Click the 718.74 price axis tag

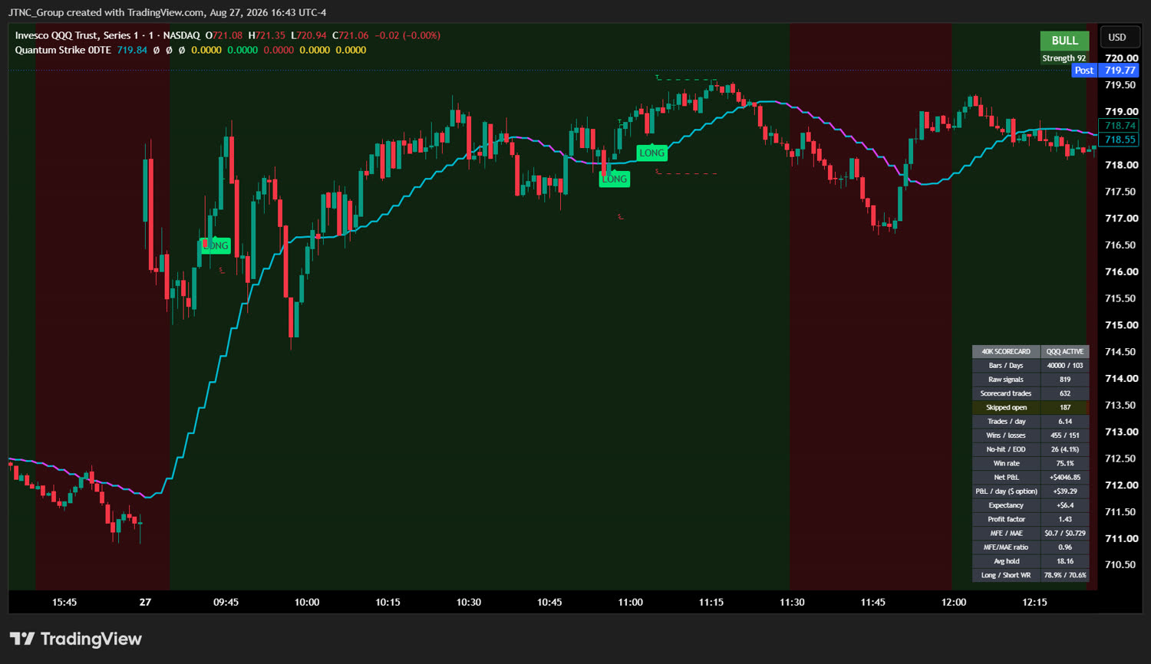pos(1120,126)
